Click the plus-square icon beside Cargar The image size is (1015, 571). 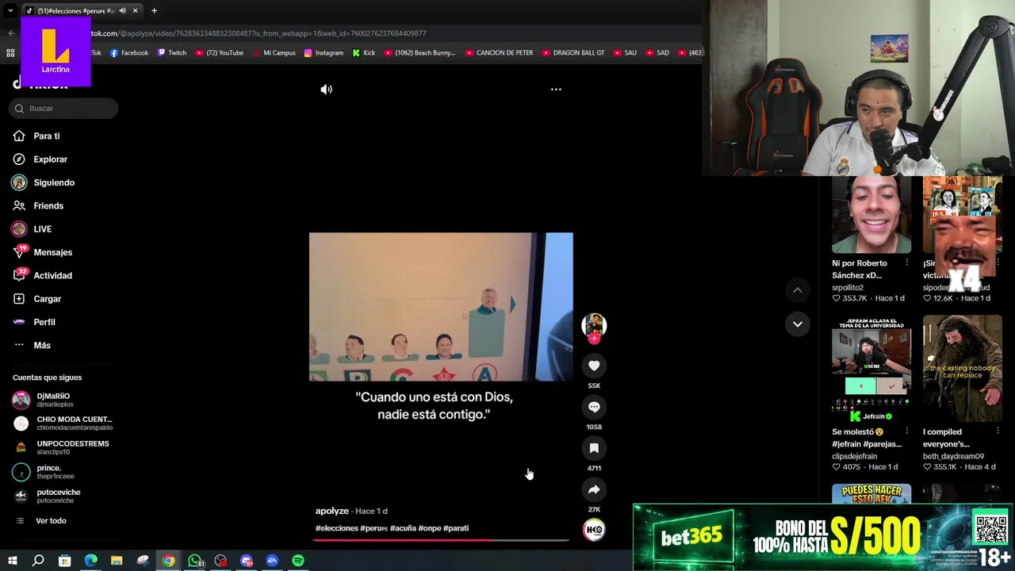click(19, 299)
